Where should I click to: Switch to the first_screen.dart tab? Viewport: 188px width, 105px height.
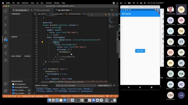tap(43, 10)
